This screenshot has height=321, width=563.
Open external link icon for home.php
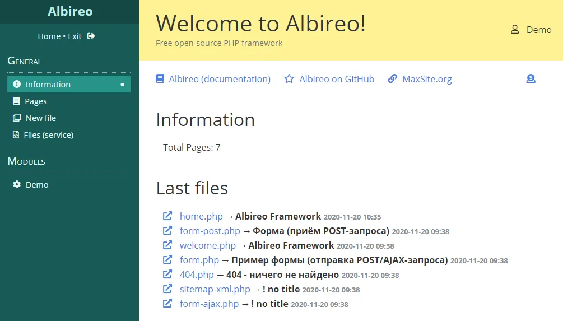tap(167, 216)
